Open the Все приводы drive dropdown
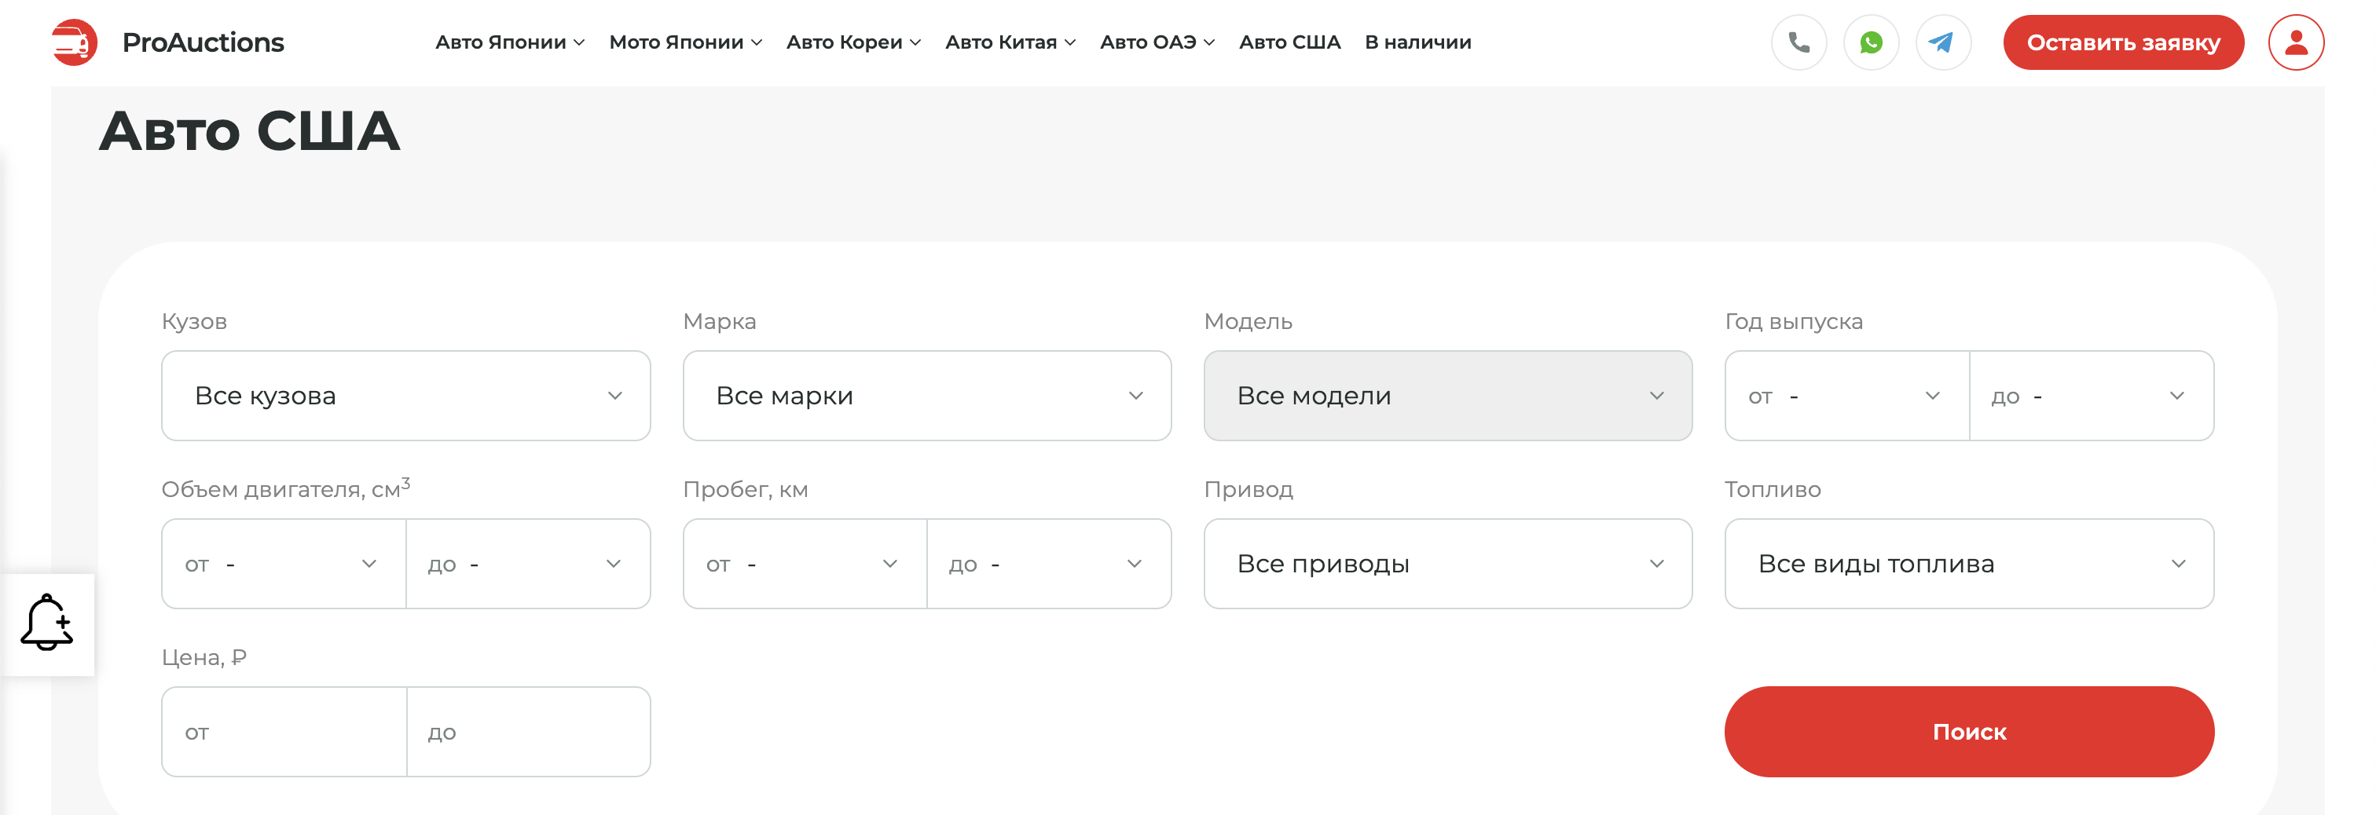 (1448, 563)
